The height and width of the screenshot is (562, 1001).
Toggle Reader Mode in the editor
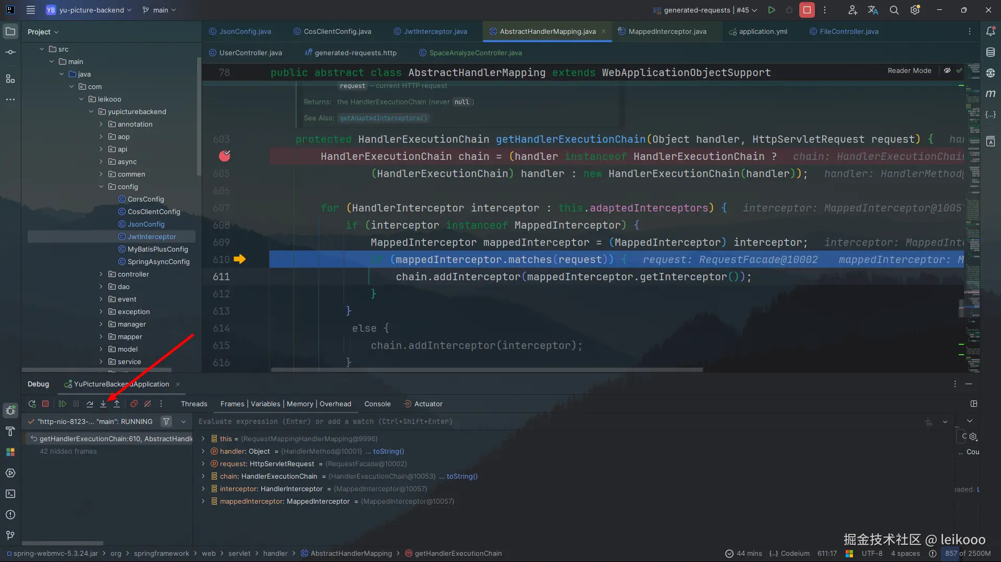pos(909,71)
